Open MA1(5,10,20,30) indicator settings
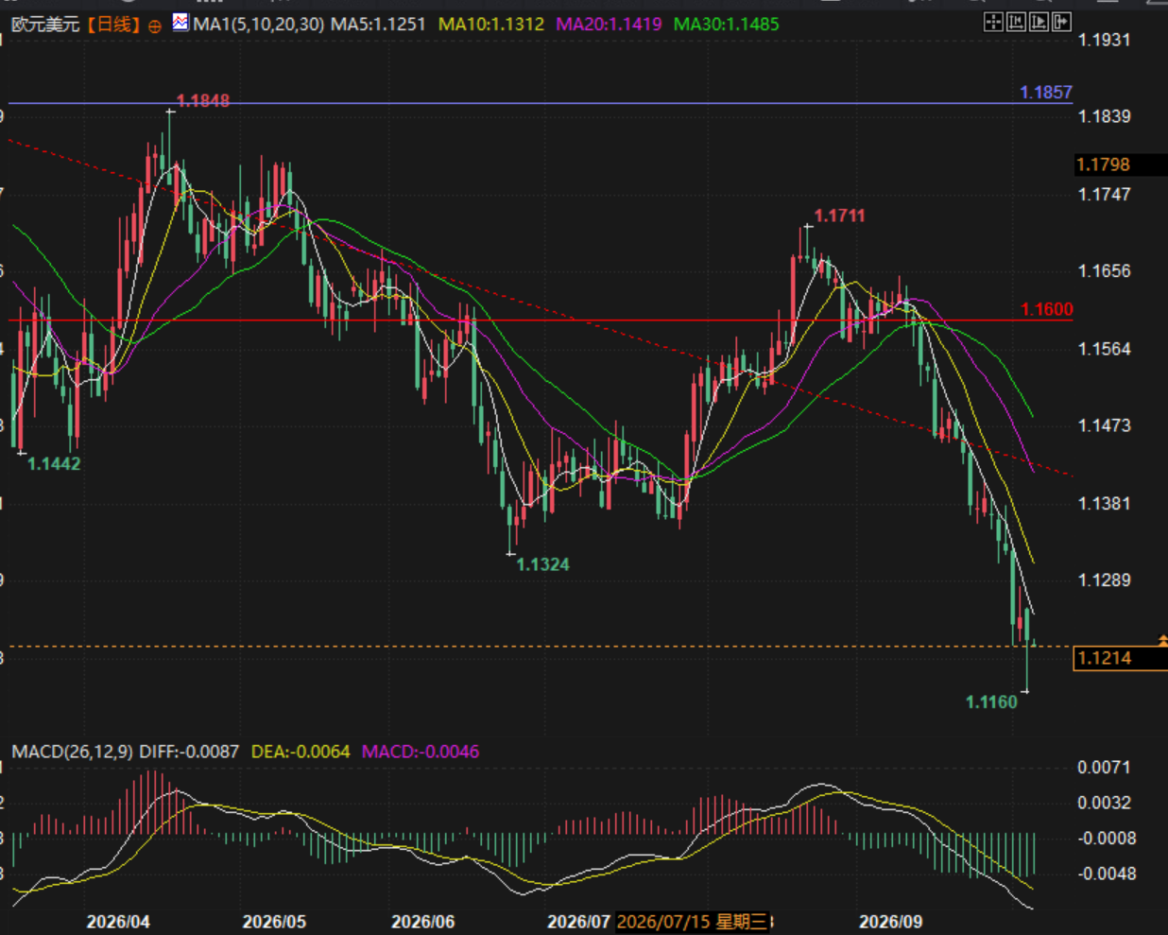 pyautogui.click(x=259, y=24)
